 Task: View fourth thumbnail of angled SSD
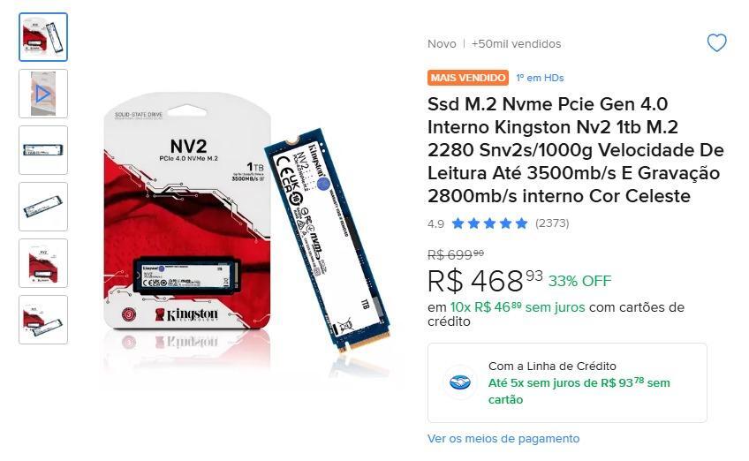(43, 207)
